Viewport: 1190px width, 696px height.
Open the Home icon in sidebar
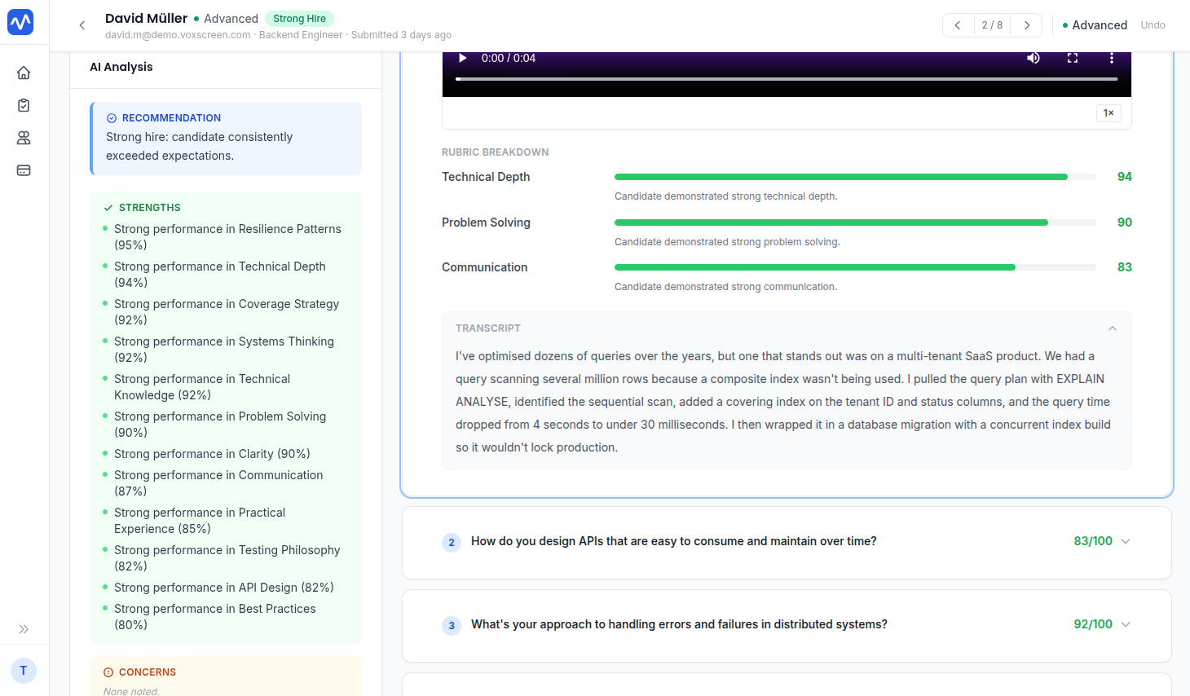click(x=24, y=73)
